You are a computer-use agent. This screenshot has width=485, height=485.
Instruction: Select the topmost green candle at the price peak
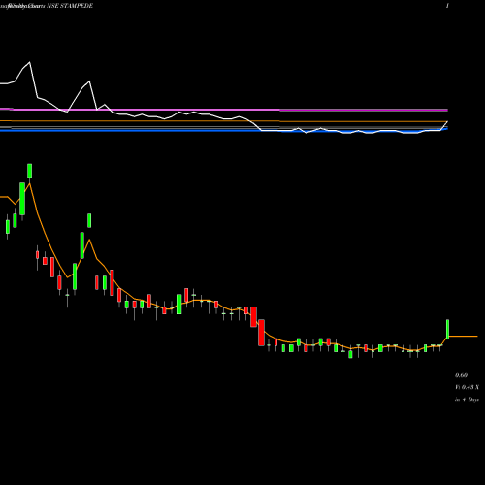click(x=30, y=171)
